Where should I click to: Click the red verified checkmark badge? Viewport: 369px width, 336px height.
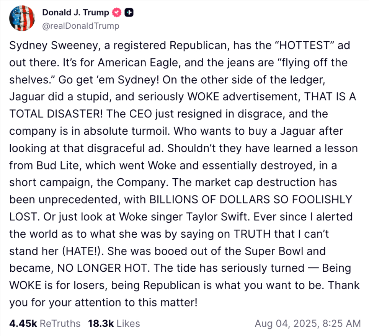[x=116, y=13]
